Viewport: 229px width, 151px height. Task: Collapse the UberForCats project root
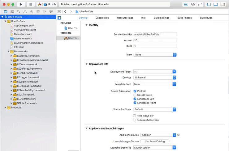point(2,17)
